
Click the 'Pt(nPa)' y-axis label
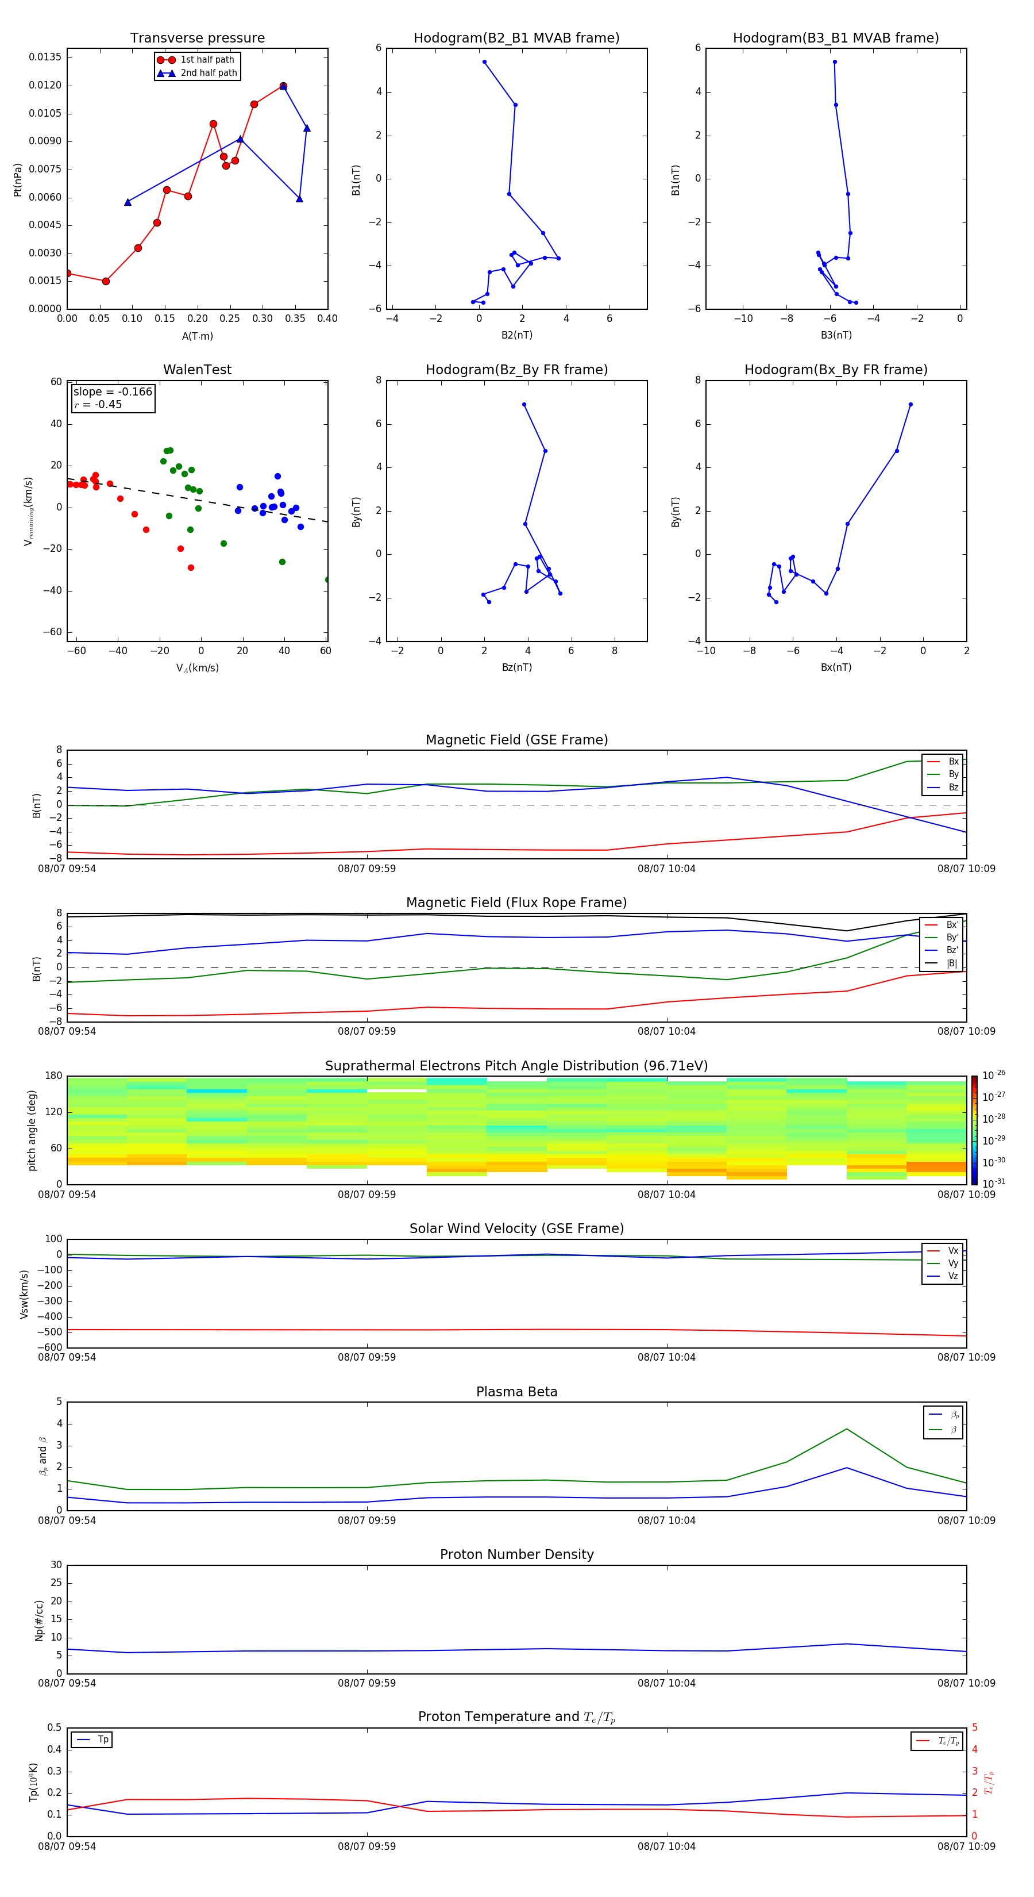coord(18,180)
